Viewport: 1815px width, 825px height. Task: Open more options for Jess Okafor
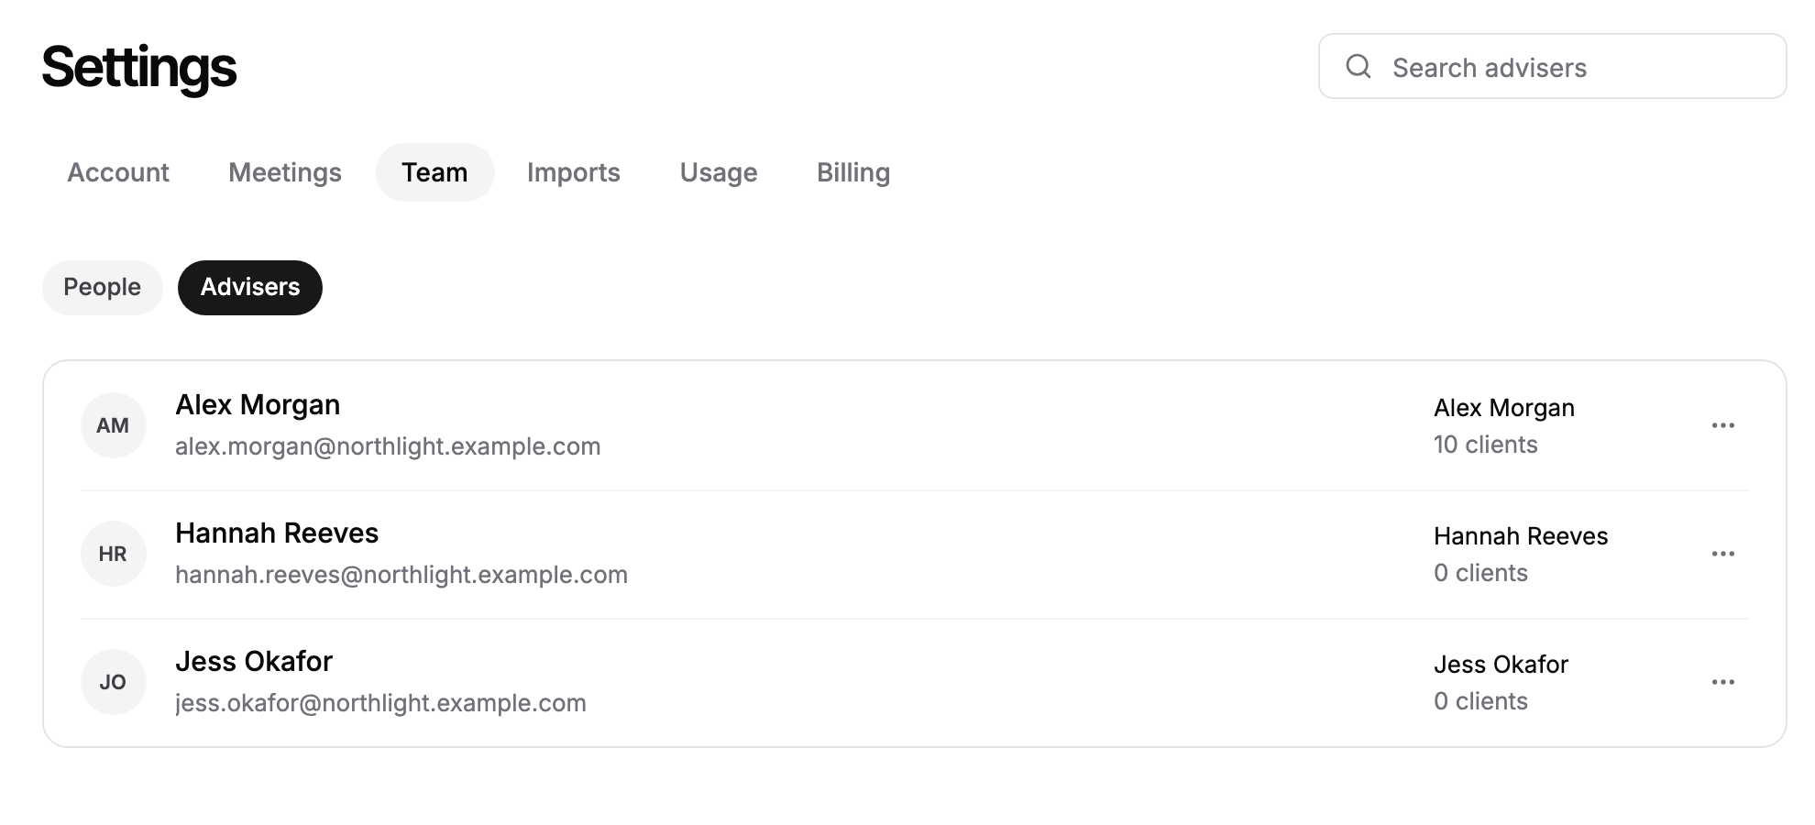click(x=1723, y=682)
